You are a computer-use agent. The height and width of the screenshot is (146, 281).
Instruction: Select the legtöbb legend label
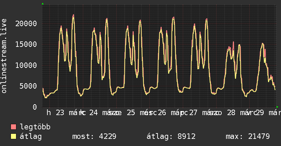coord(35,127)
